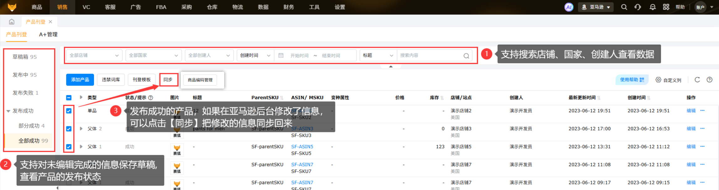The height and width of the screenshot is (190, 719).
Task: Sort by 库存 column
Action: pyautogui.click(x=442, y=98)
